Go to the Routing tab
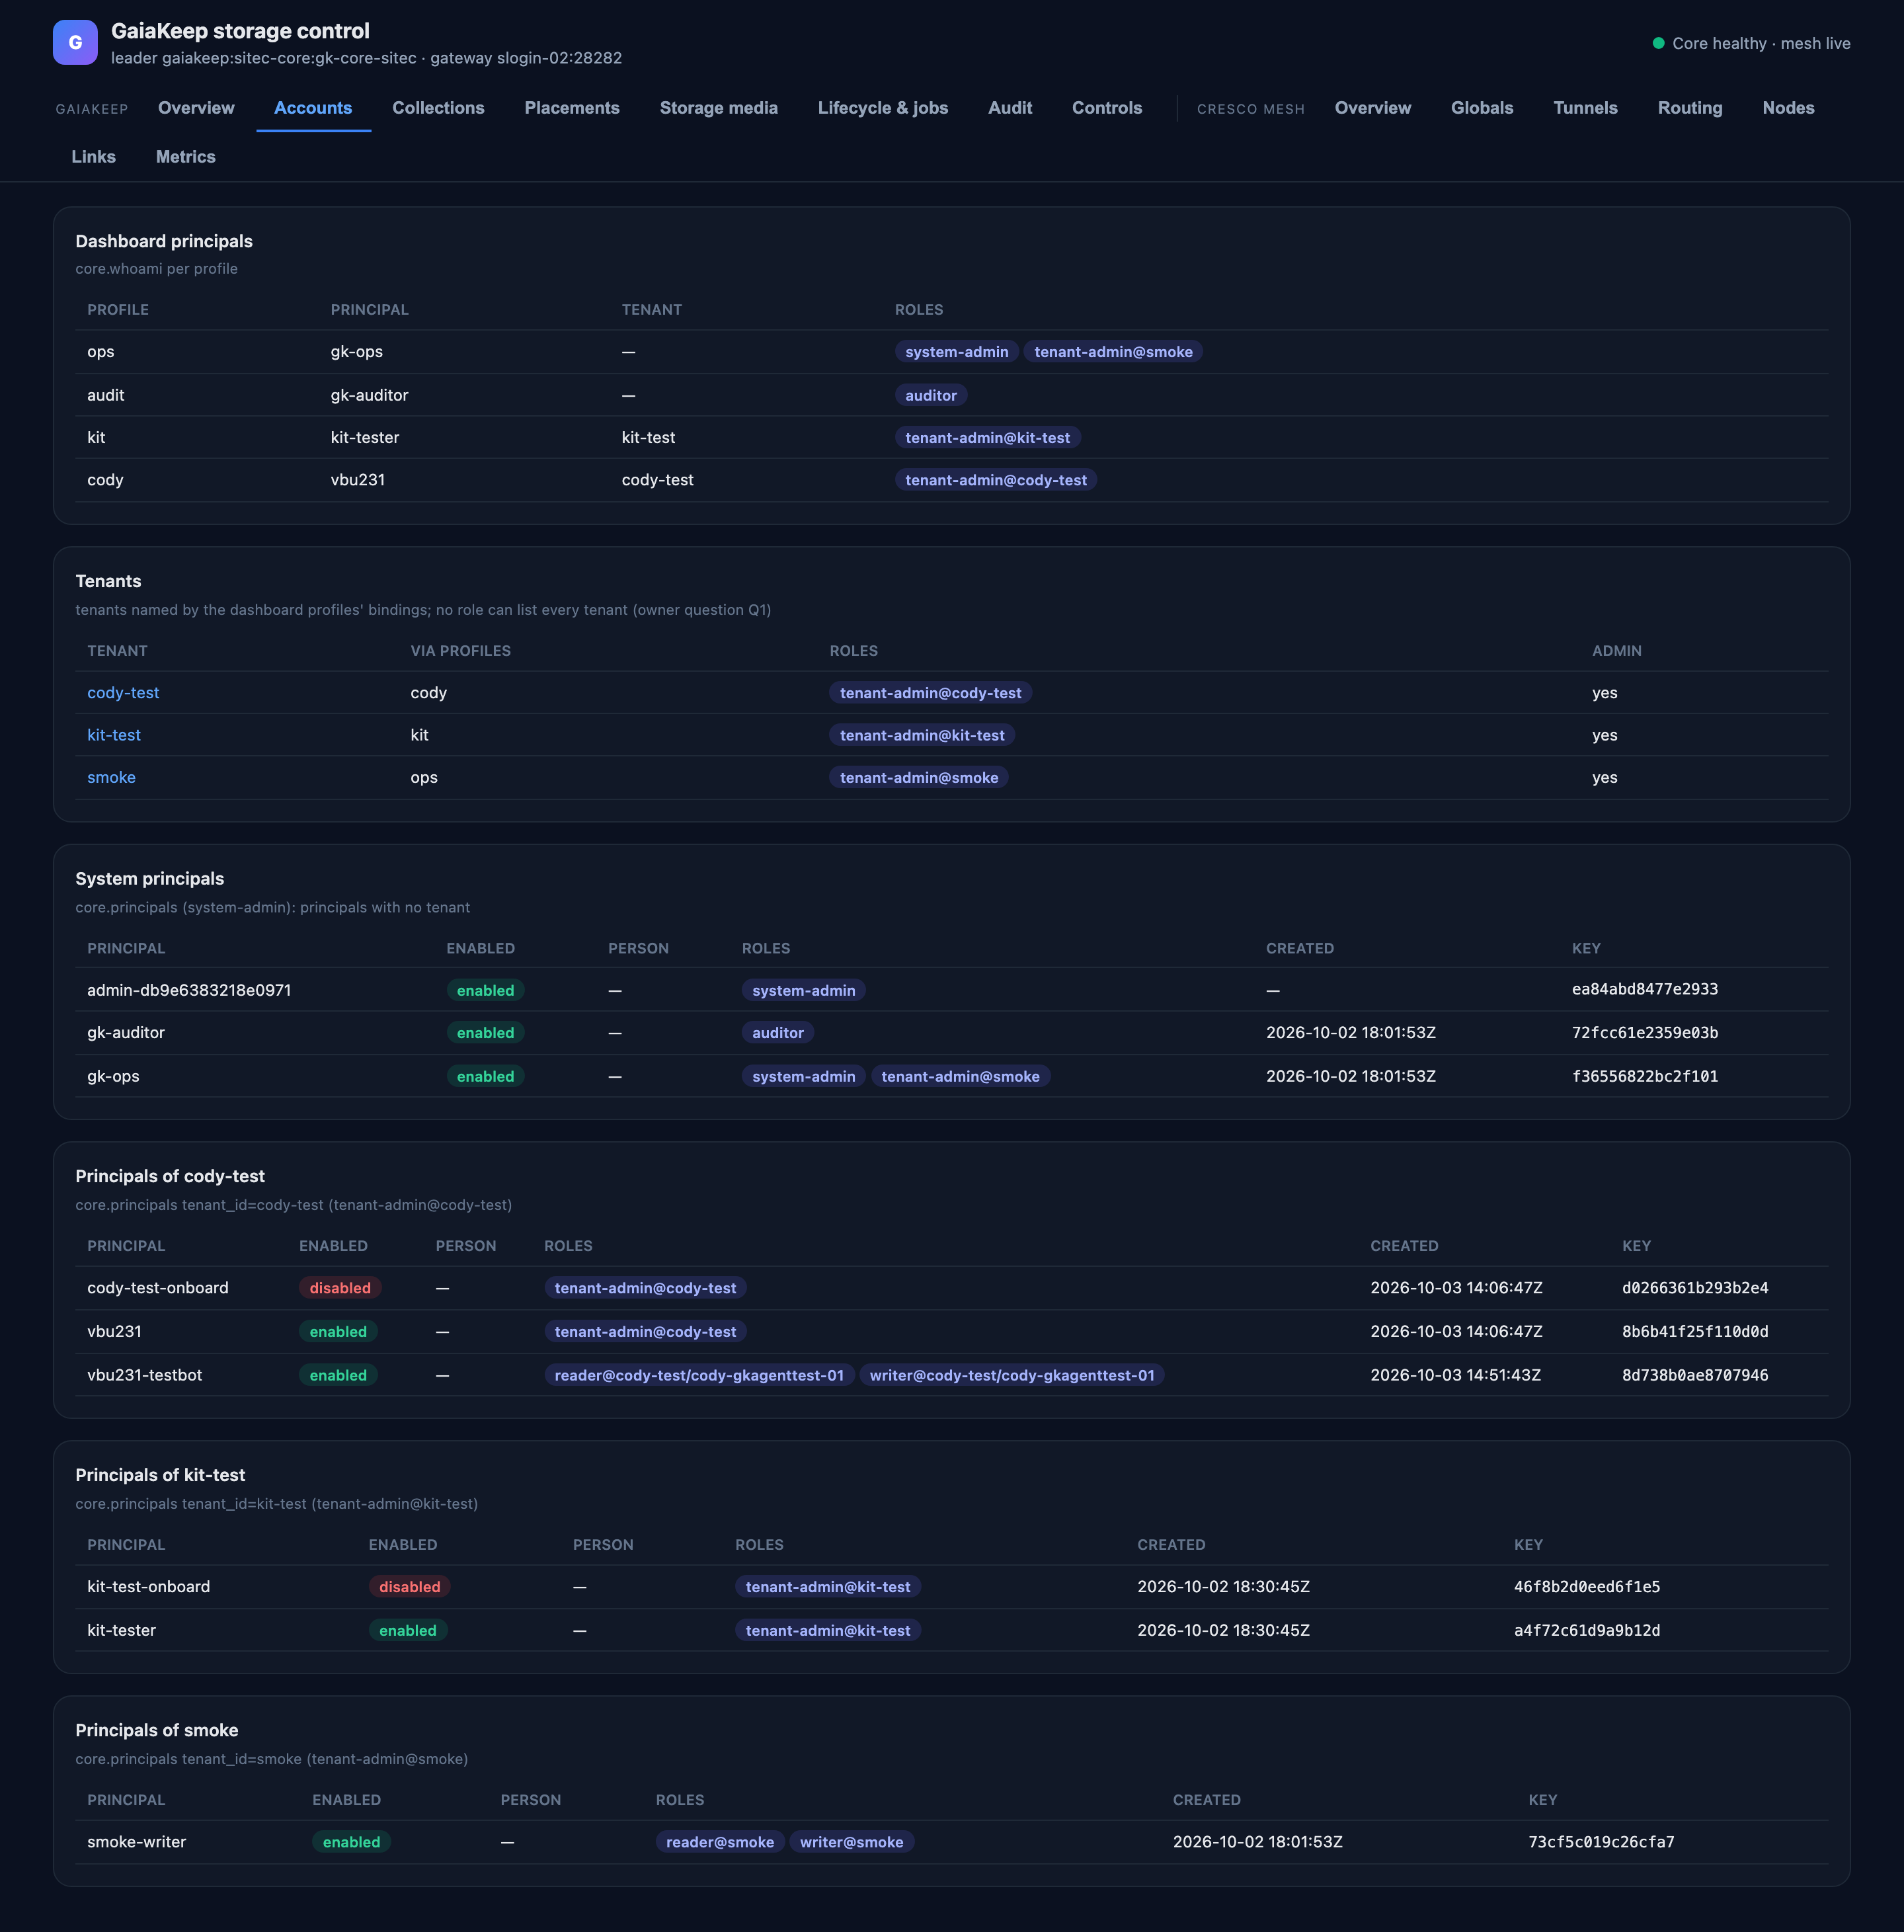1904x1932 pixels. (x=1690, y=108)
